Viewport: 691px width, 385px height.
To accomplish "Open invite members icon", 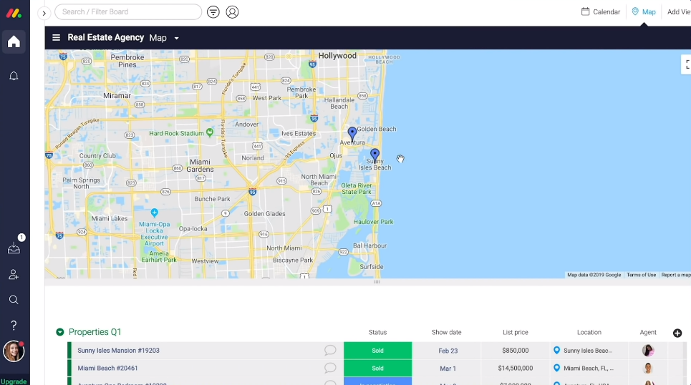I will (14, 274).
